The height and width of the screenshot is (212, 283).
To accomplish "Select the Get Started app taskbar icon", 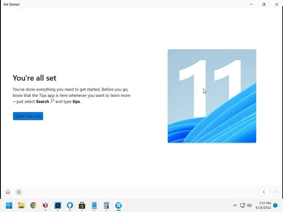I will pos(119,205).
